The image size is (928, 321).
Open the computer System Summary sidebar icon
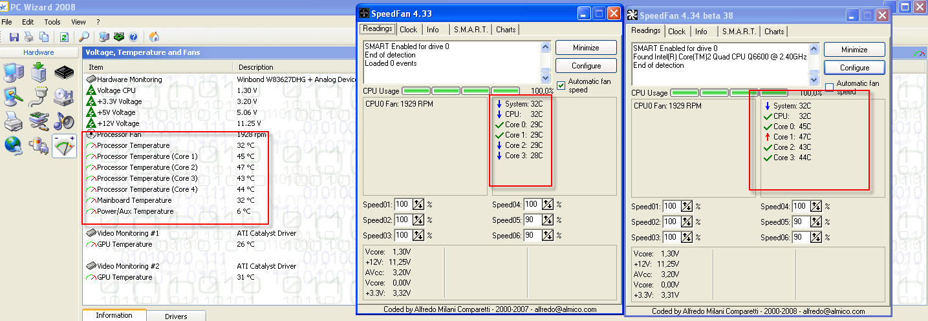point(14,73)
